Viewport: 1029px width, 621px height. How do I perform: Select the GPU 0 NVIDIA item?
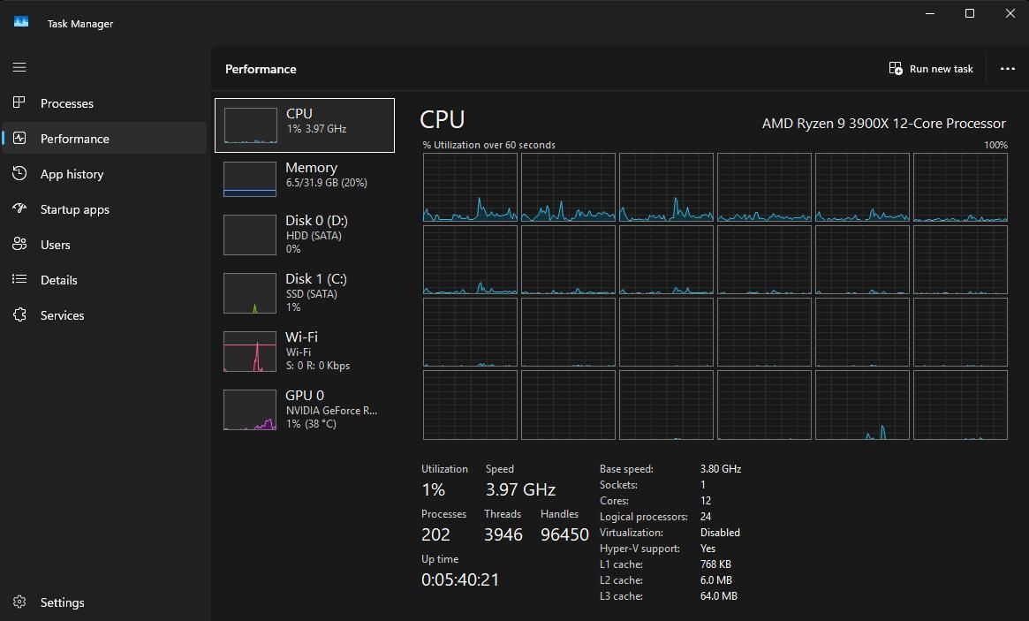(x=305, y=410)
